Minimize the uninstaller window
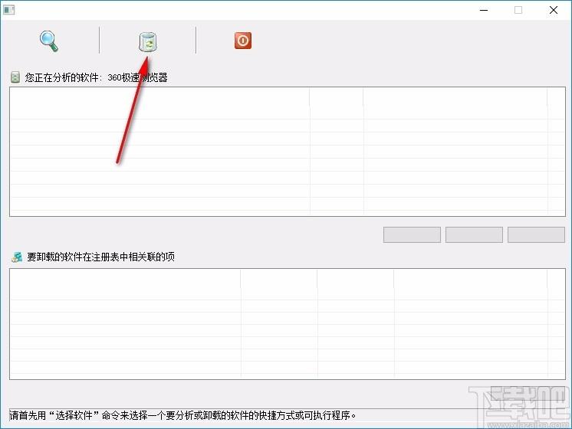Screen dimensions: 572x429 (x=484, y=10)
